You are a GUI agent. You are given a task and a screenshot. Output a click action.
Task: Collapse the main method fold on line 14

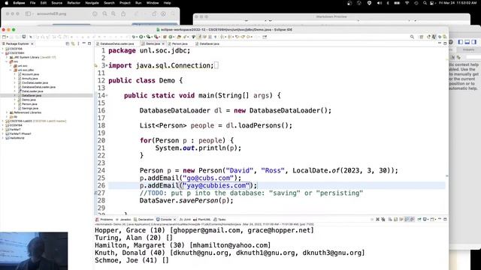107,95
